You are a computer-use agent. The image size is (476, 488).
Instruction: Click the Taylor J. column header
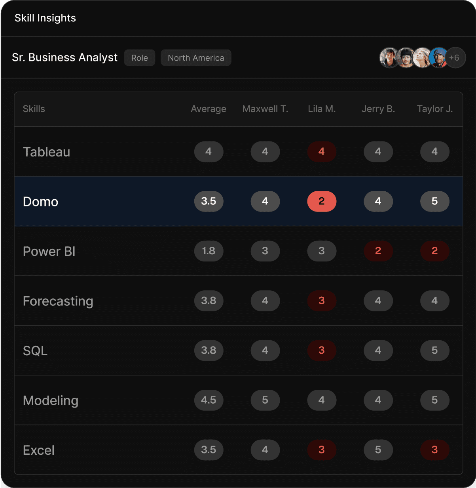tap(434, 109)
